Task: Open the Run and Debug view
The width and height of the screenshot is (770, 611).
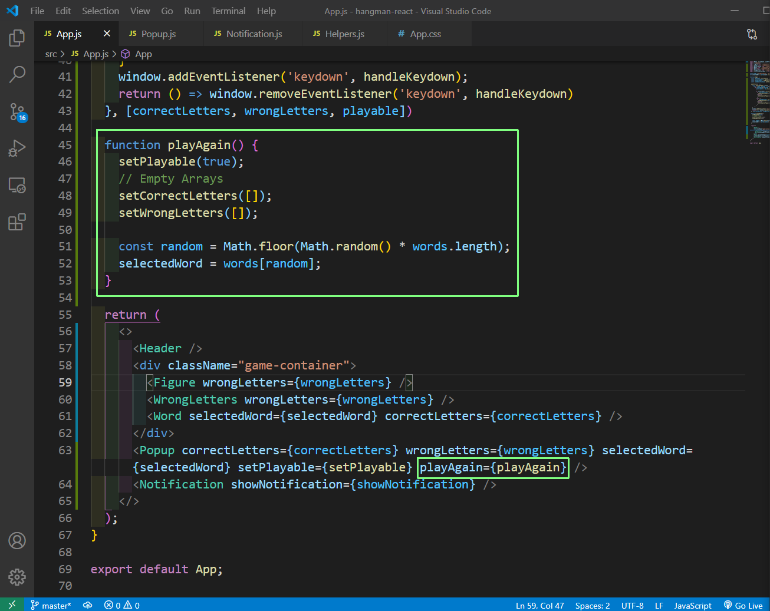Action: point(17,148)
